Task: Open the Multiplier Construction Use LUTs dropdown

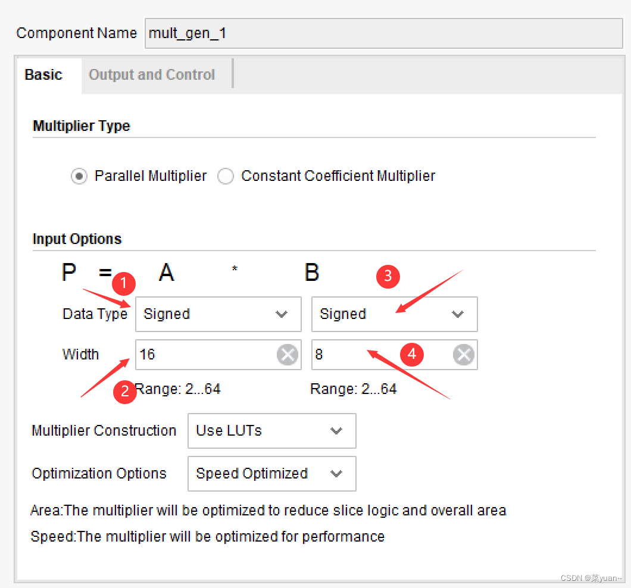Action: point(271,431)
